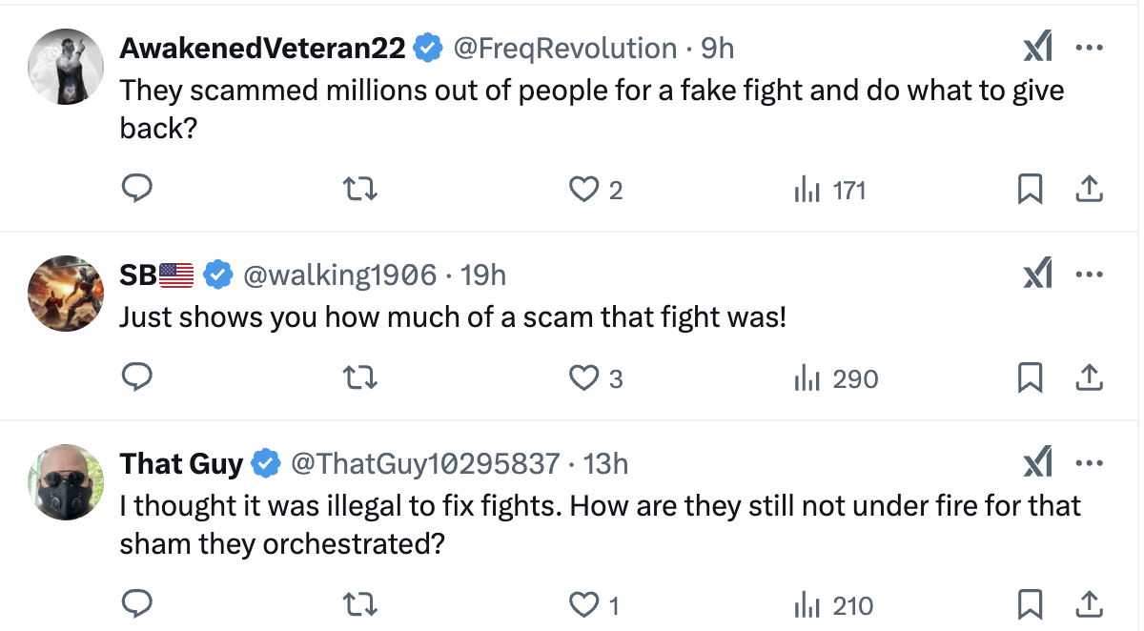Repost the AwakenedVeteran22 tweet

click(x=361, y=190)
